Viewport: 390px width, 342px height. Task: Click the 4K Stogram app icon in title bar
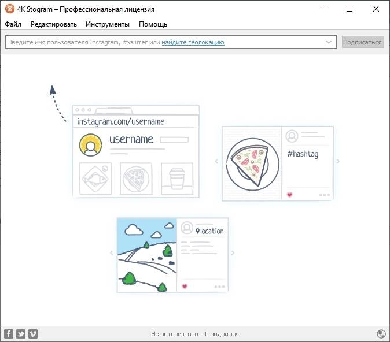coord(10,9)
